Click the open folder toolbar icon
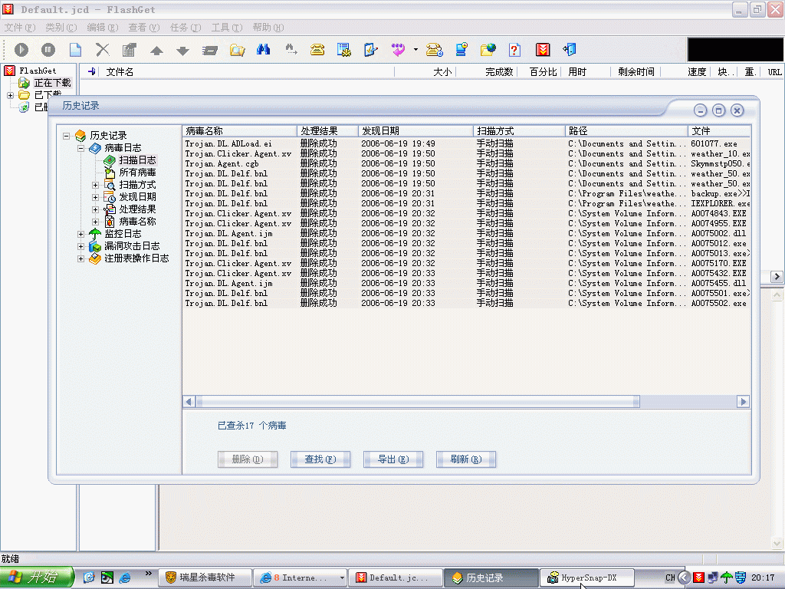 tap(238, 50)
